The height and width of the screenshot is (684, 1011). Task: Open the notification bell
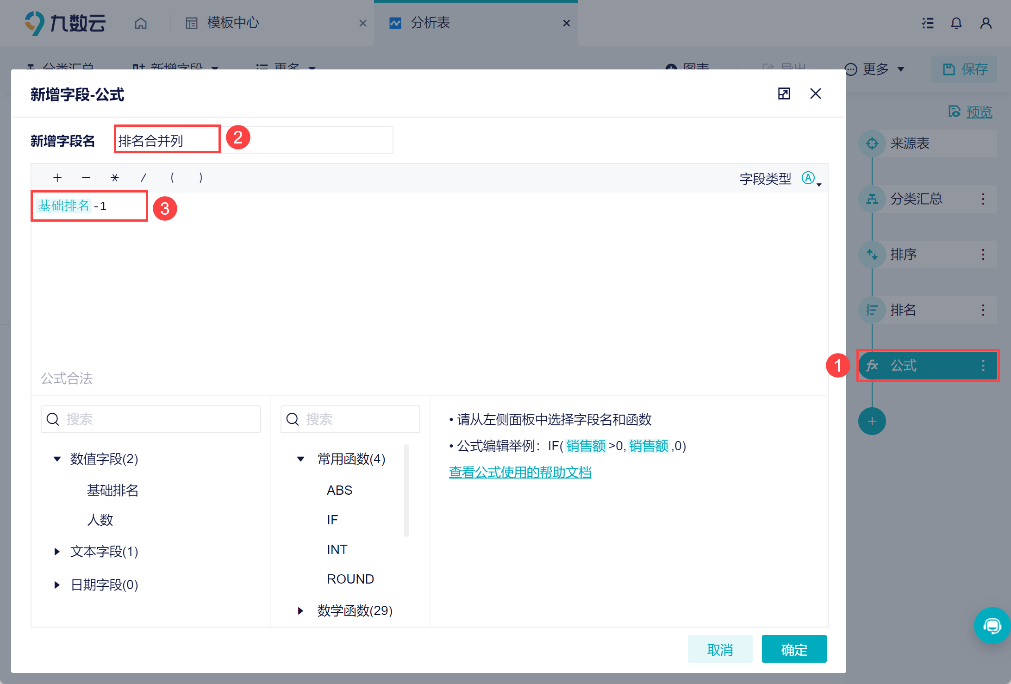(956, 23)
